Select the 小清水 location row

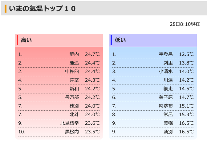click(x=153, y=72)
